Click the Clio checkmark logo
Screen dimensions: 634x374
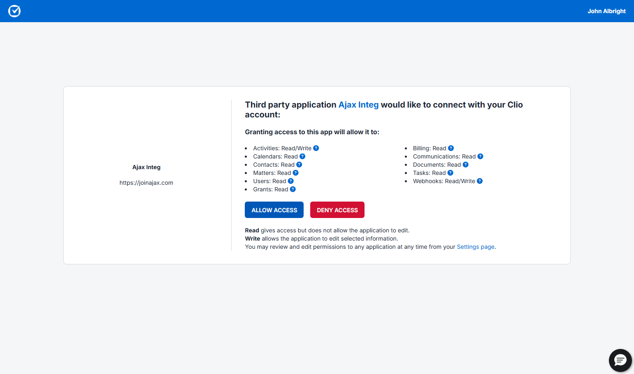click(14, 11)
